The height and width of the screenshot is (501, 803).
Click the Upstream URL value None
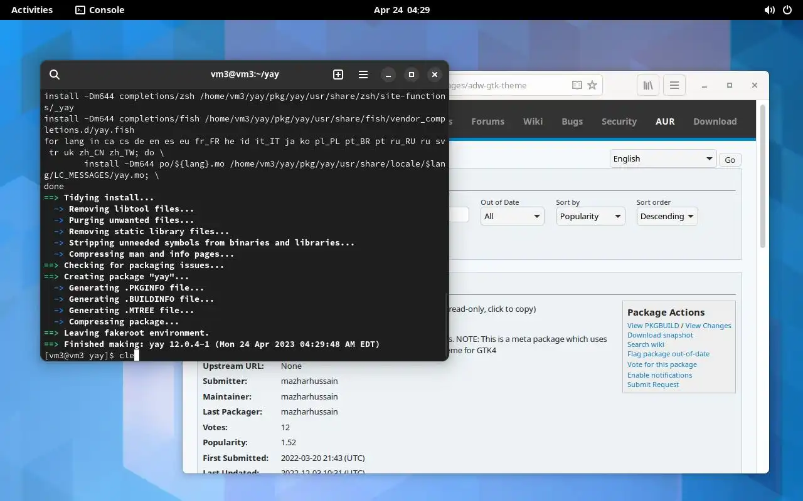[x=291, y=366]
